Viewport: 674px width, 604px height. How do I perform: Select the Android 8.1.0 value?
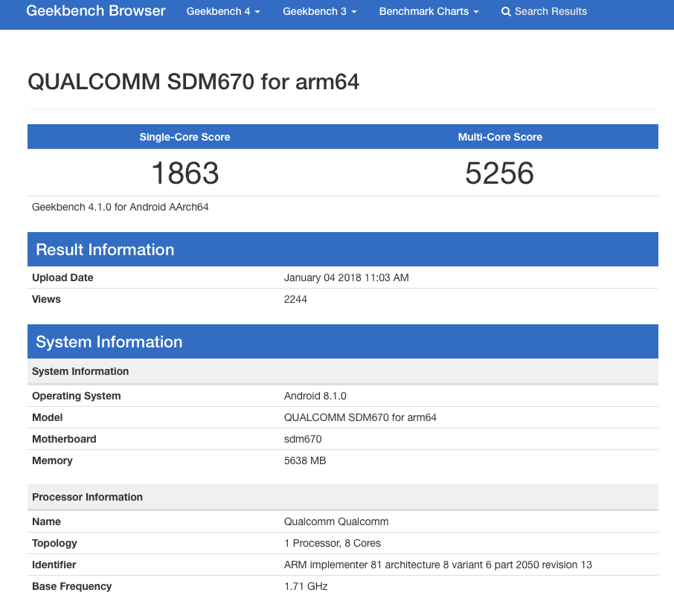tap(315, 396)
